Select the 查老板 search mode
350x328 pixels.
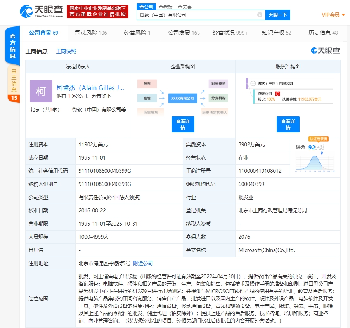click(x=166, y=7)
